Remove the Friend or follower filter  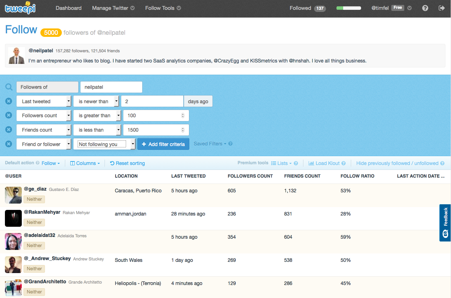(9, 144)
